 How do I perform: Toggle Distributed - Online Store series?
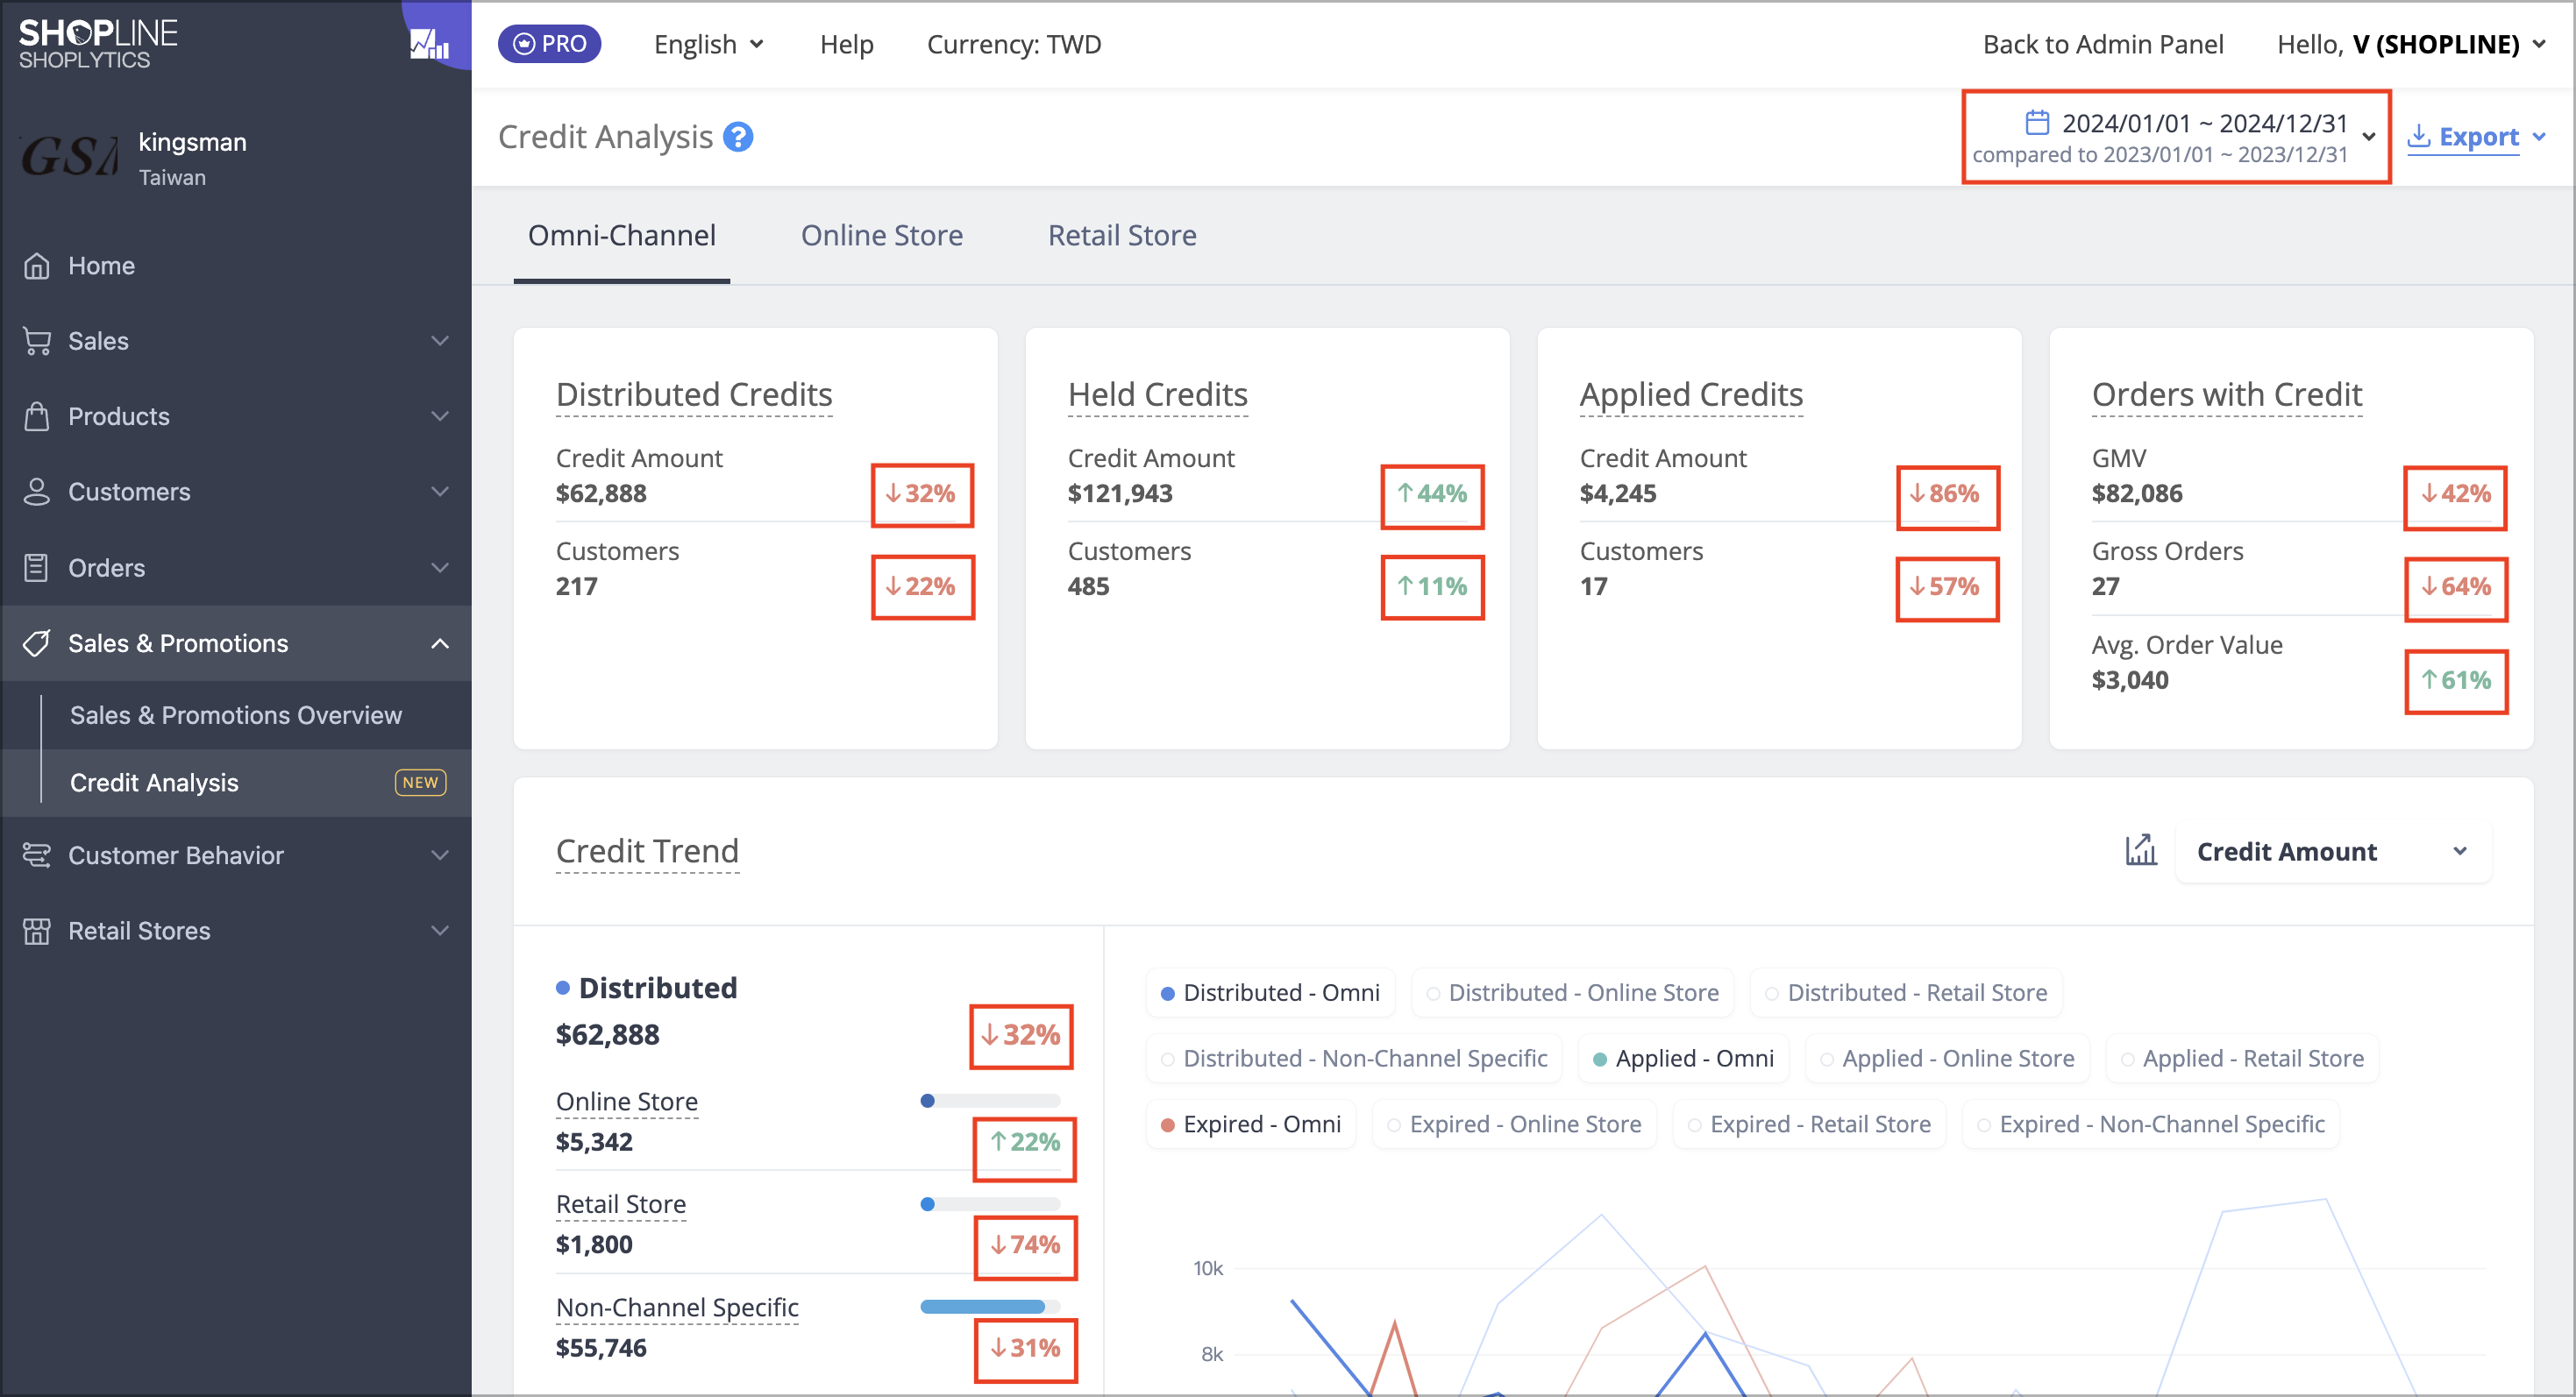1572,992
